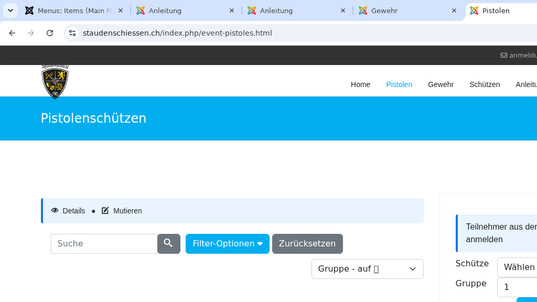This screenshot has height=302, width=537.
Task: Open Pistolen in site navigation
Action: point(399,84)
